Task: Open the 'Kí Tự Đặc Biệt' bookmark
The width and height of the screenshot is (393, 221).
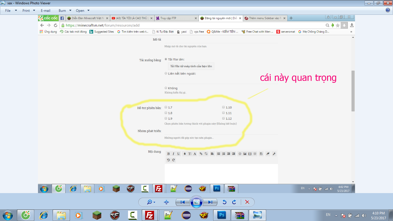Action: pos(163,32)
